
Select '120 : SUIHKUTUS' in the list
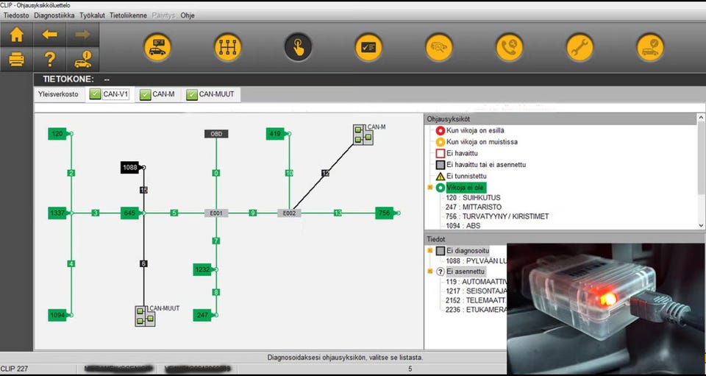point(473,198)
